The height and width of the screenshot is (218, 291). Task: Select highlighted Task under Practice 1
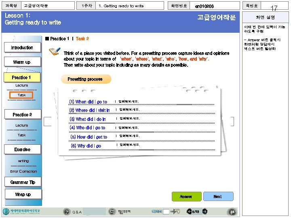click(21, 95)
